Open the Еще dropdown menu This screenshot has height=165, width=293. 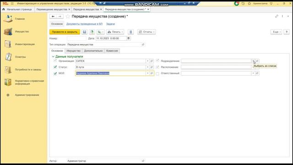(277, 32)
